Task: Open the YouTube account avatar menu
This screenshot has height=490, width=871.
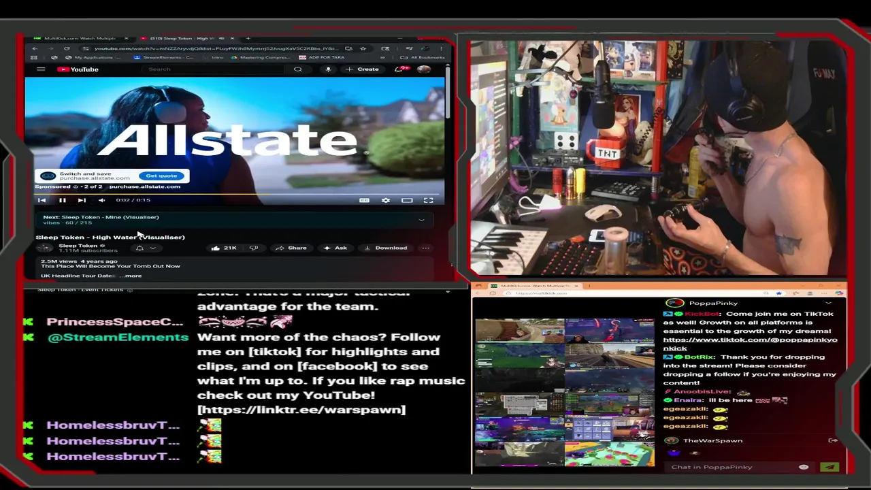Action: (x=423, y=69)
